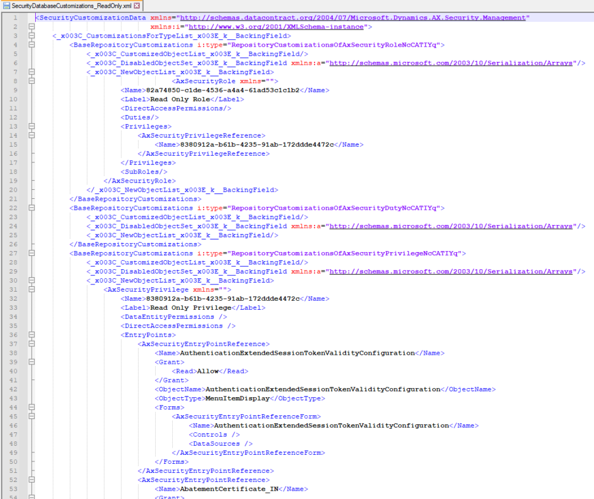
Task: Collapse the Privileges element fold marker
Action: coord(32,126)
